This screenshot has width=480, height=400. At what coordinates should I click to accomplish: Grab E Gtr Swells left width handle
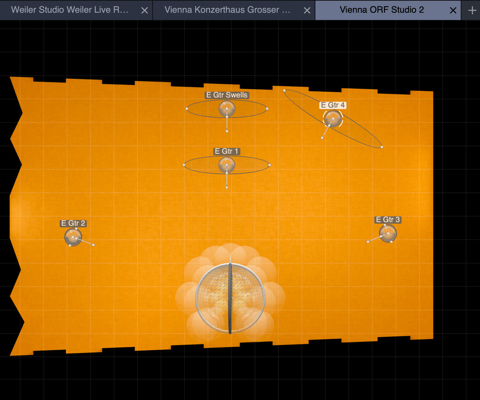pyautogui.click(x=186, y=108)
